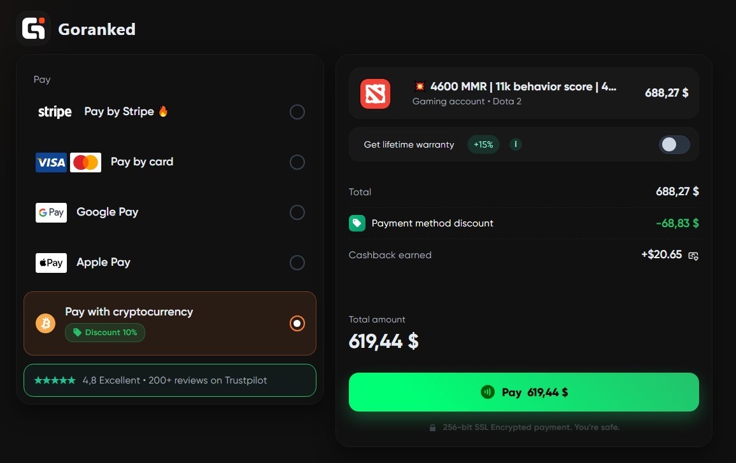Click the Google Pay logo

click(51, 212)
